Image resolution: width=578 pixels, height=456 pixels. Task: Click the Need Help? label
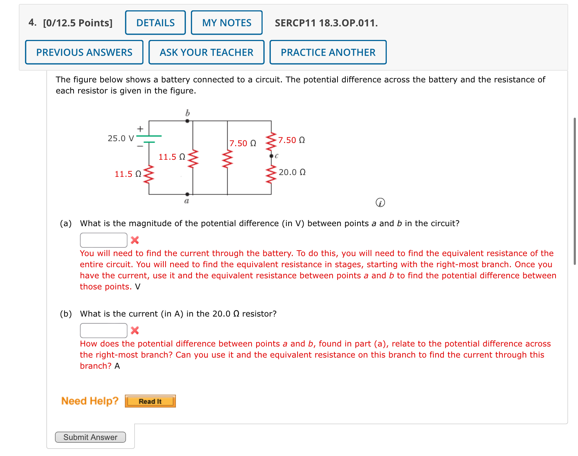pyautogui.click(x=90, y=401)
